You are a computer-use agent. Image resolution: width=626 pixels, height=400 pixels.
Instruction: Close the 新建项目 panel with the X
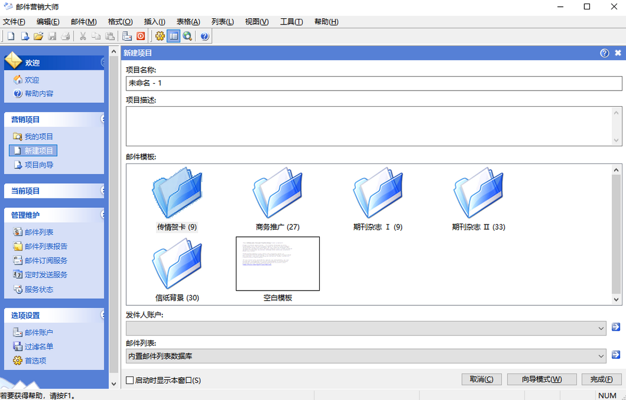pos(618,53)
